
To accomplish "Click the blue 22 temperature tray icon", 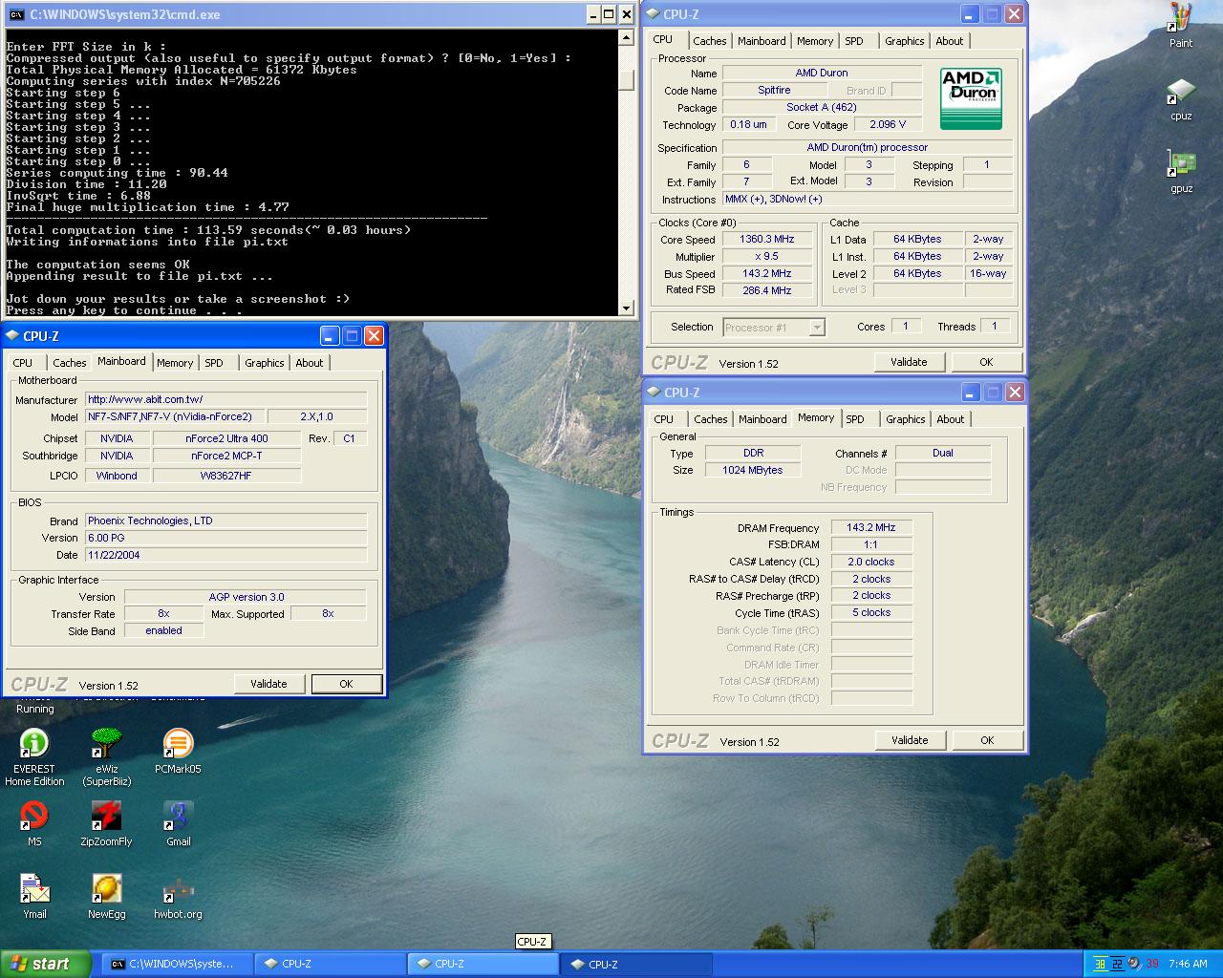I will (1116, 964).
